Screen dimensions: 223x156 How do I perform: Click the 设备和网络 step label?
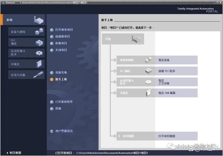click(127, 60)
